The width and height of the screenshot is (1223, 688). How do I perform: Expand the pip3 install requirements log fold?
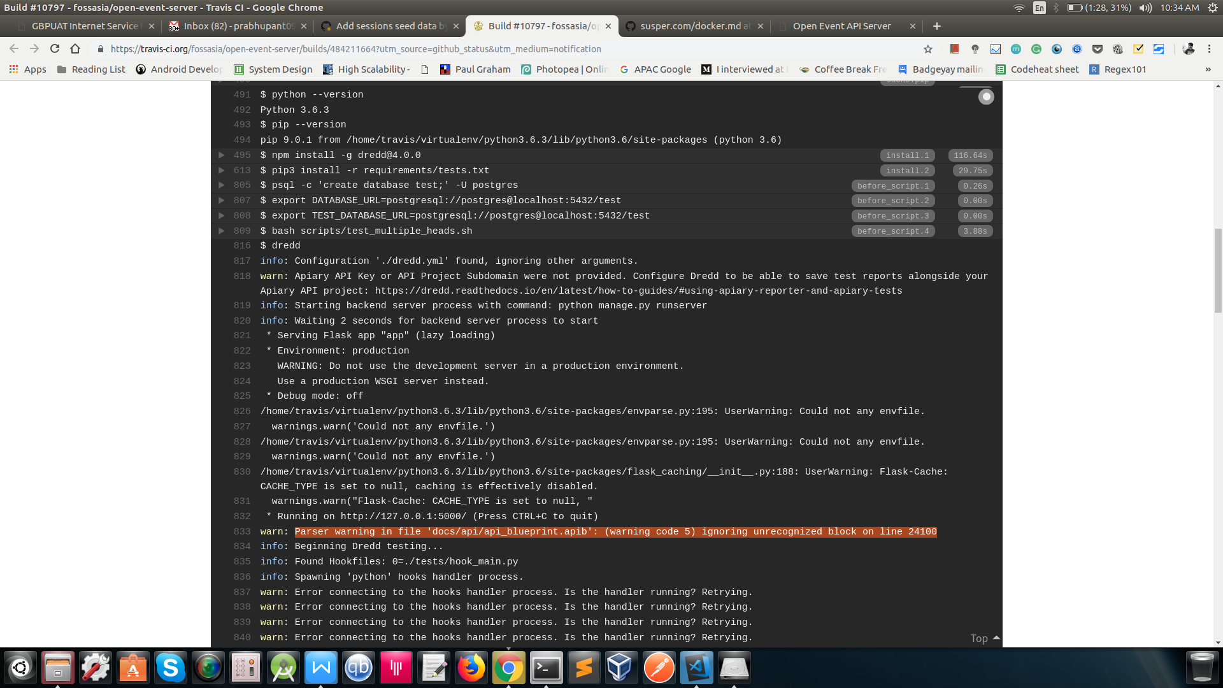pos(221,171)
